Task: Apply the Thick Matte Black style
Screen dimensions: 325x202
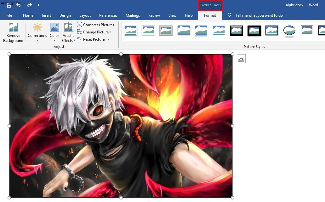Action: tap(254, 31)
